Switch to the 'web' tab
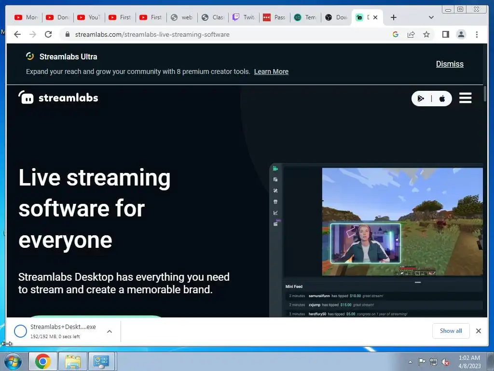494x371 pixels. tap(182, 17)
